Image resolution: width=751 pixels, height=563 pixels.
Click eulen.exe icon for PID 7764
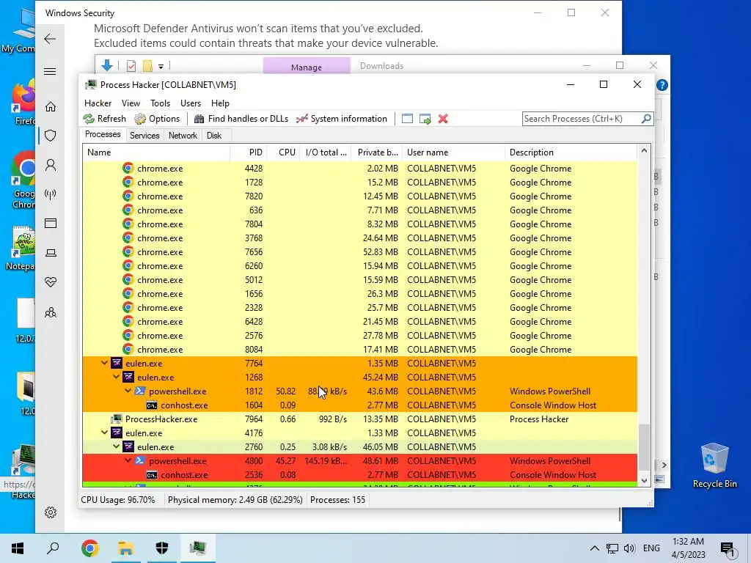tap(117, 363)
